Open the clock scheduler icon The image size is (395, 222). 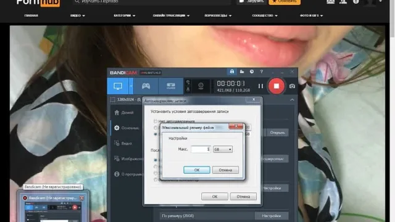(252, 72)
